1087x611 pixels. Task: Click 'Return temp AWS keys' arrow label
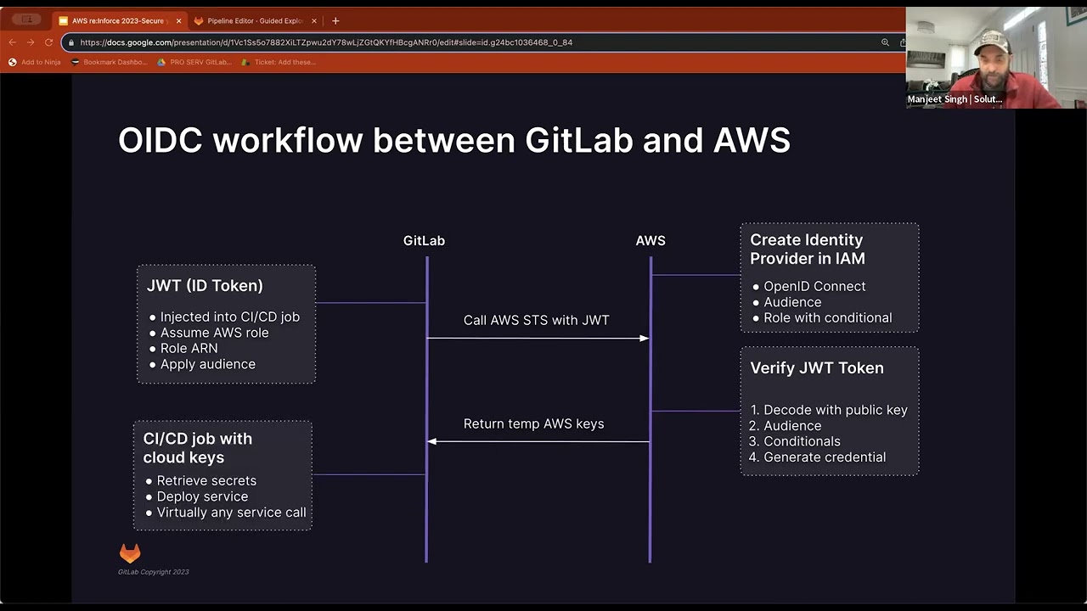pyautogui.click(x=533, y=423)
